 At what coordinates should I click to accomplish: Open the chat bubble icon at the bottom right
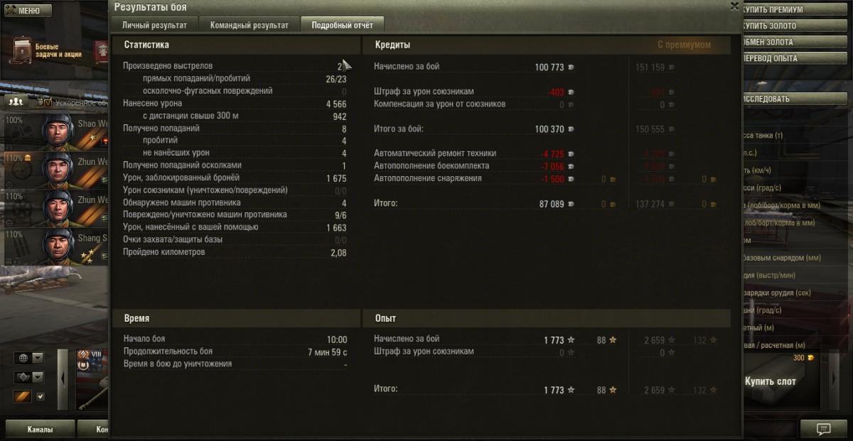(824, 428)
